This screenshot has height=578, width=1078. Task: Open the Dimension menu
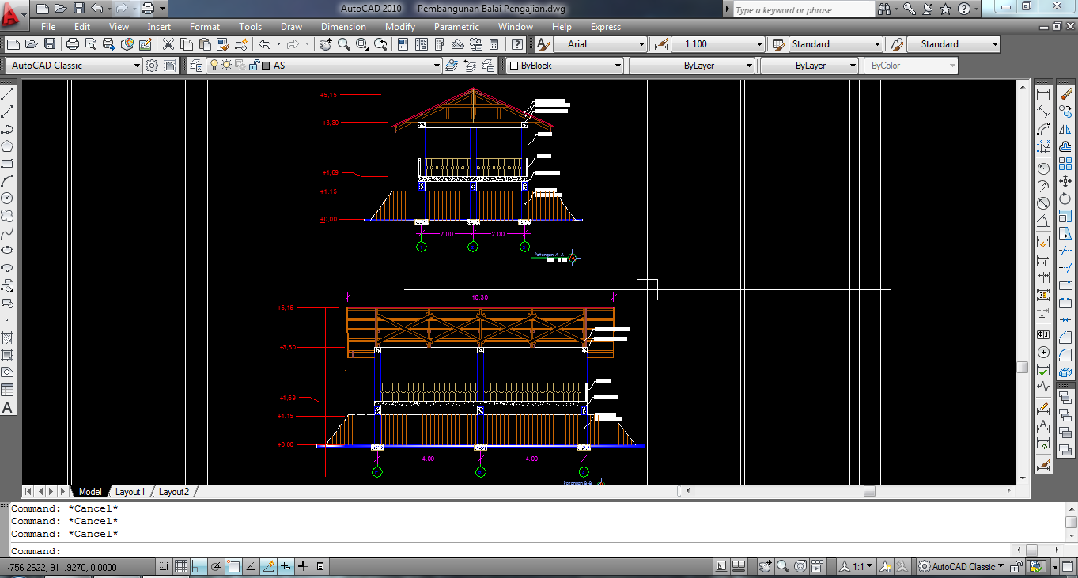(343, 27)
